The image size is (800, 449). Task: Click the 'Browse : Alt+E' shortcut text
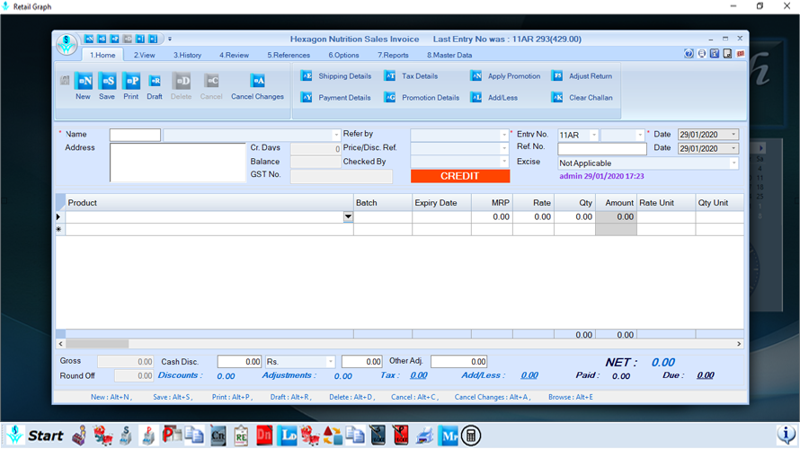click(x=571, y=397)
